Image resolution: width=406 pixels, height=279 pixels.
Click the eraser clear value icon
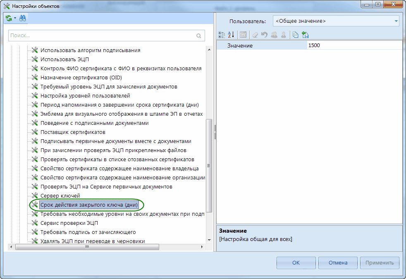(255, 35)
